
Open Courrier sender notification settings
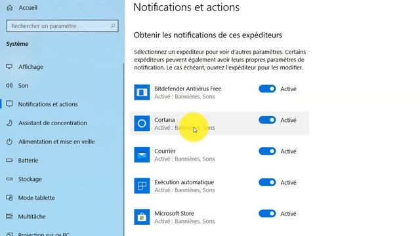[219, 155]
